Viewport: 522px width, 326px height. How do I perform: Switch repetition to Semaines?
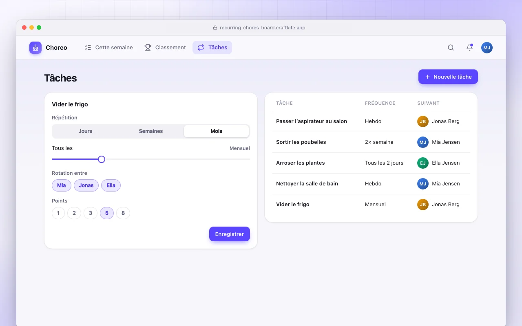tap(151, 131)
